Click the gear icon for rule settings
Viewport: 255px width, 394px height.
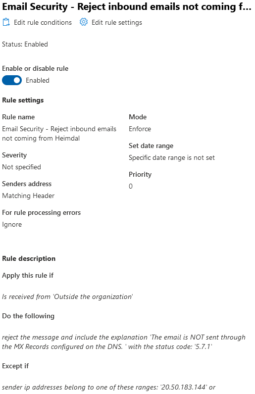point(84,22)
